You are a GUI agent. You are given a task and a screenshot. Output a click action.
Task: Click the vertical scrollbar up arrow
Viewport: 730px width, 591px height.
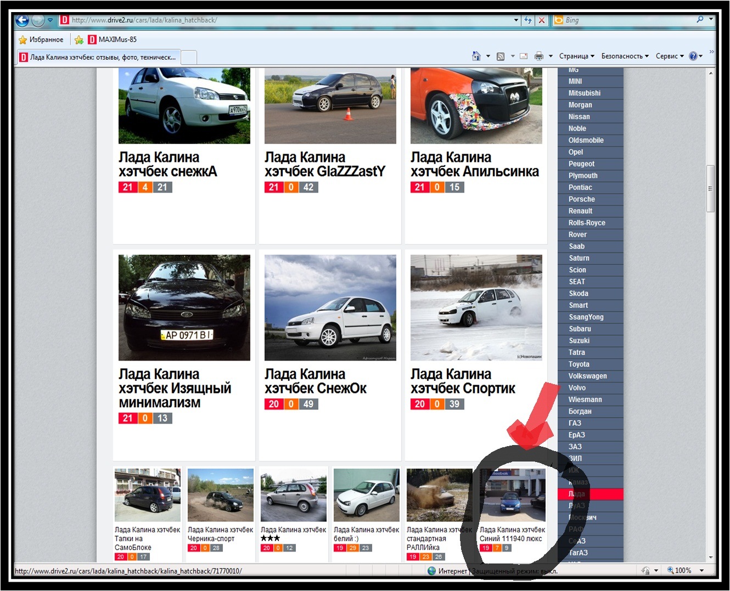(711, 72)
